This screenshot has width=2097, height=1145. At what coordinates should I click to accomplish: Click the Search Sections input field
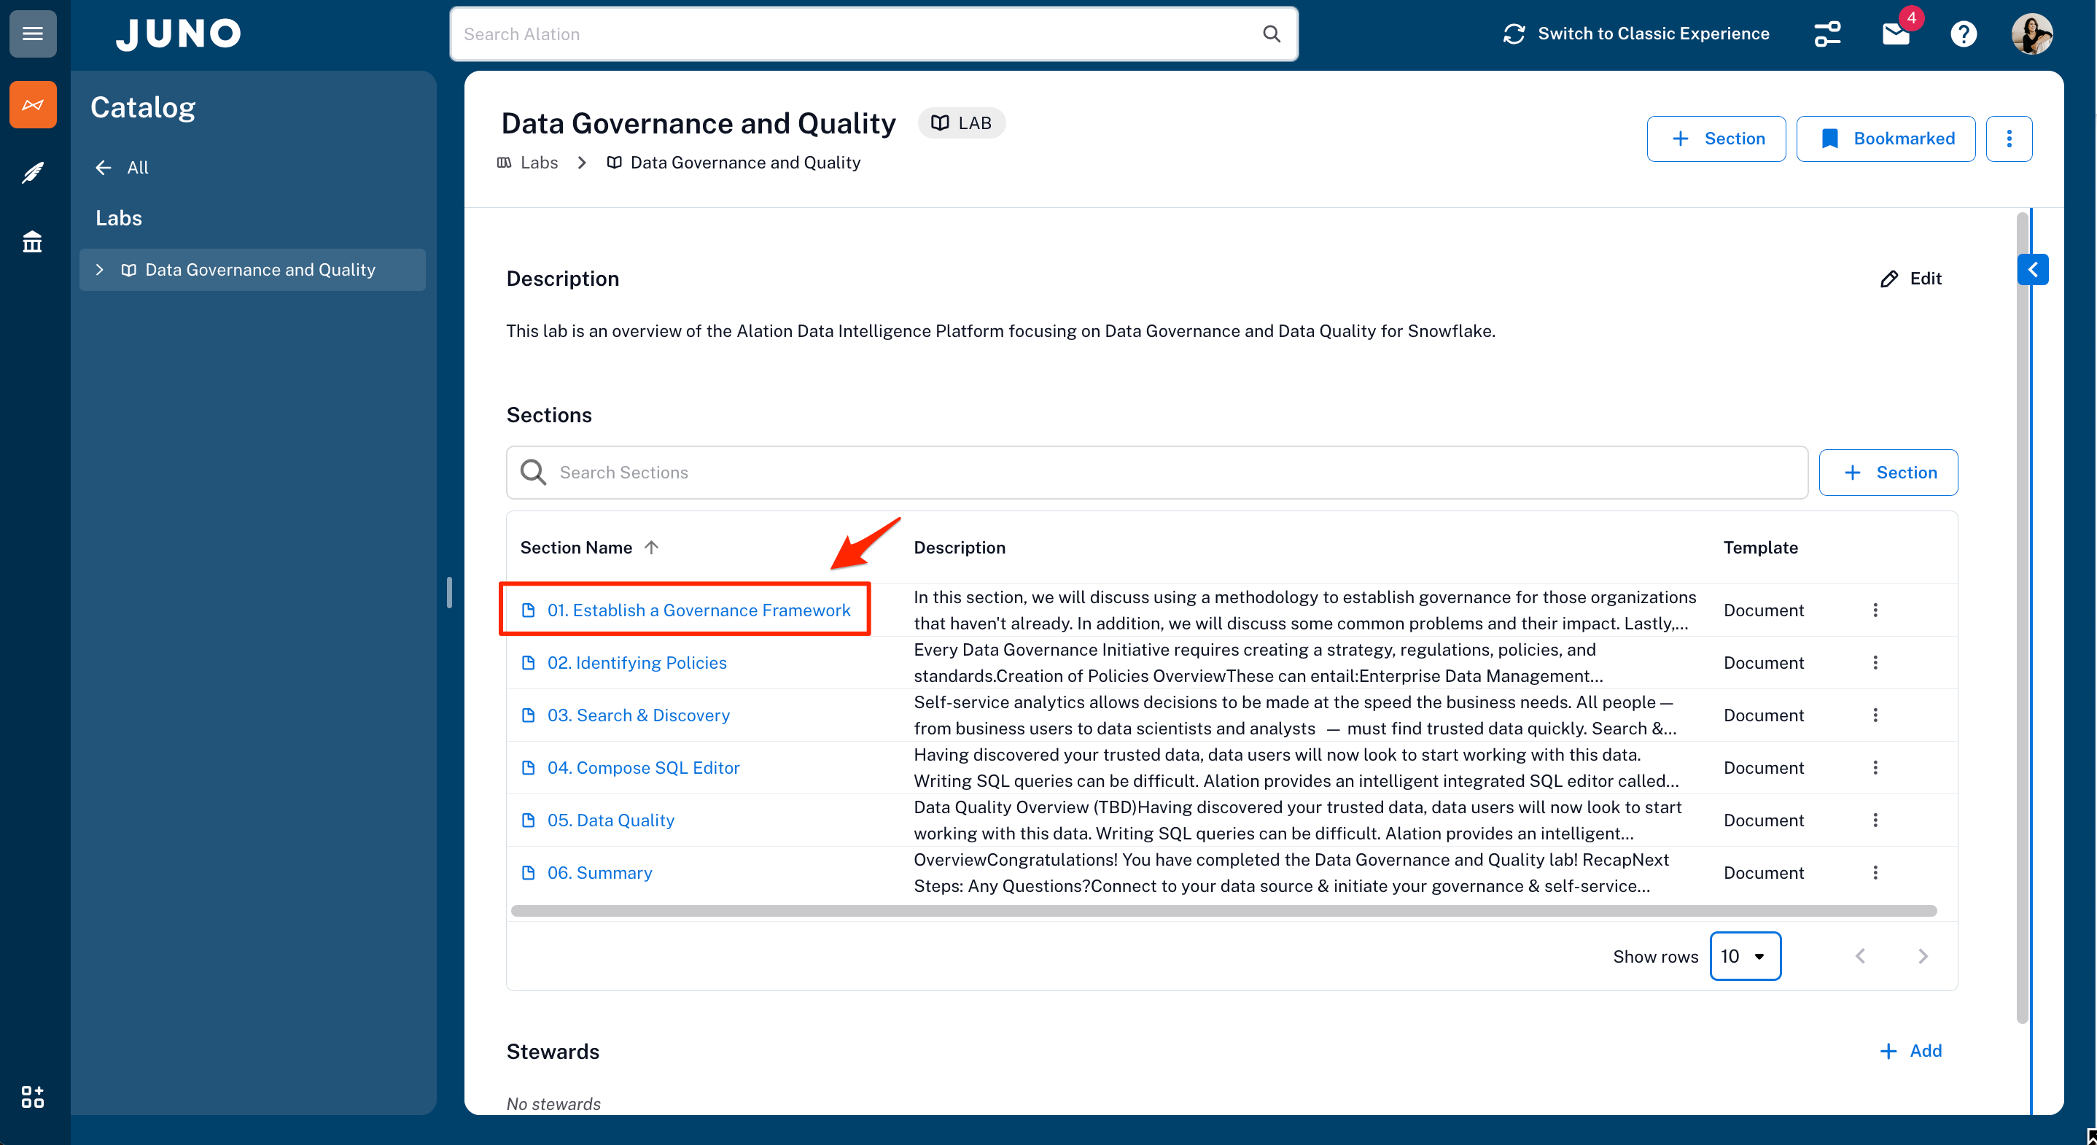pos(1156,473)
